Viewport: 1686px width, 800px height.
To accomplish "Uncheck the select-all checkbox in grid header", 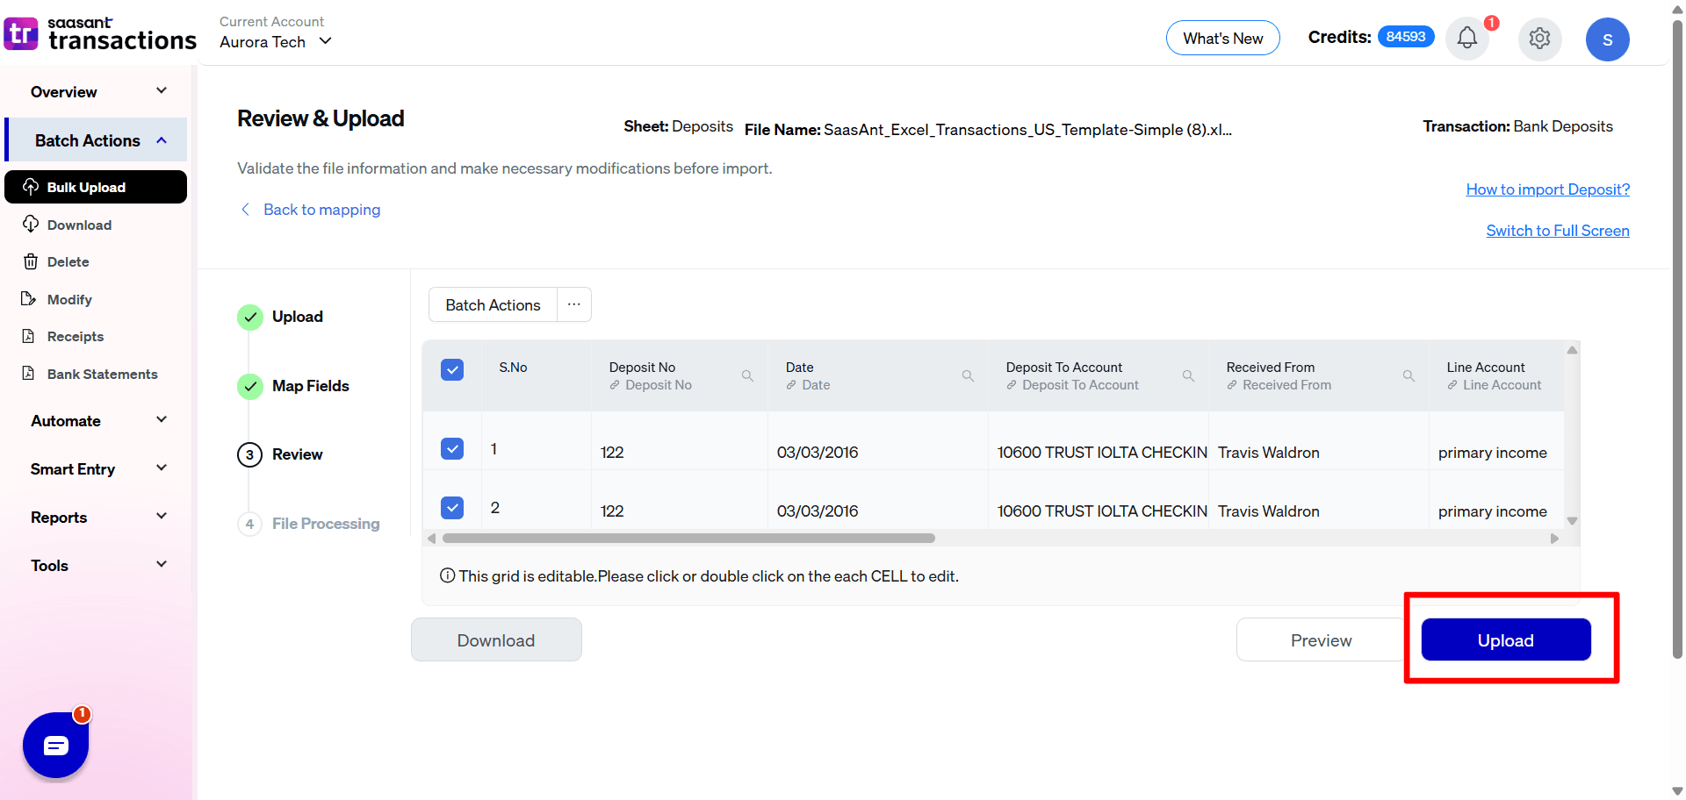I will click(x=452, y=369).
